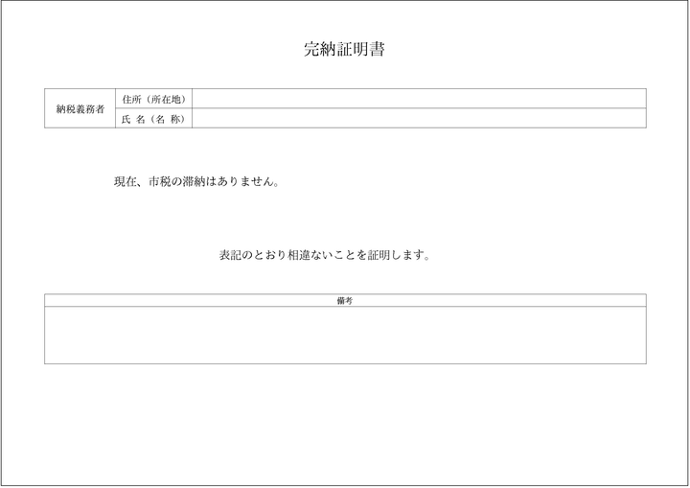
Task: Click the 住所（所在地） label cell
Action: (x=153, y=99)
